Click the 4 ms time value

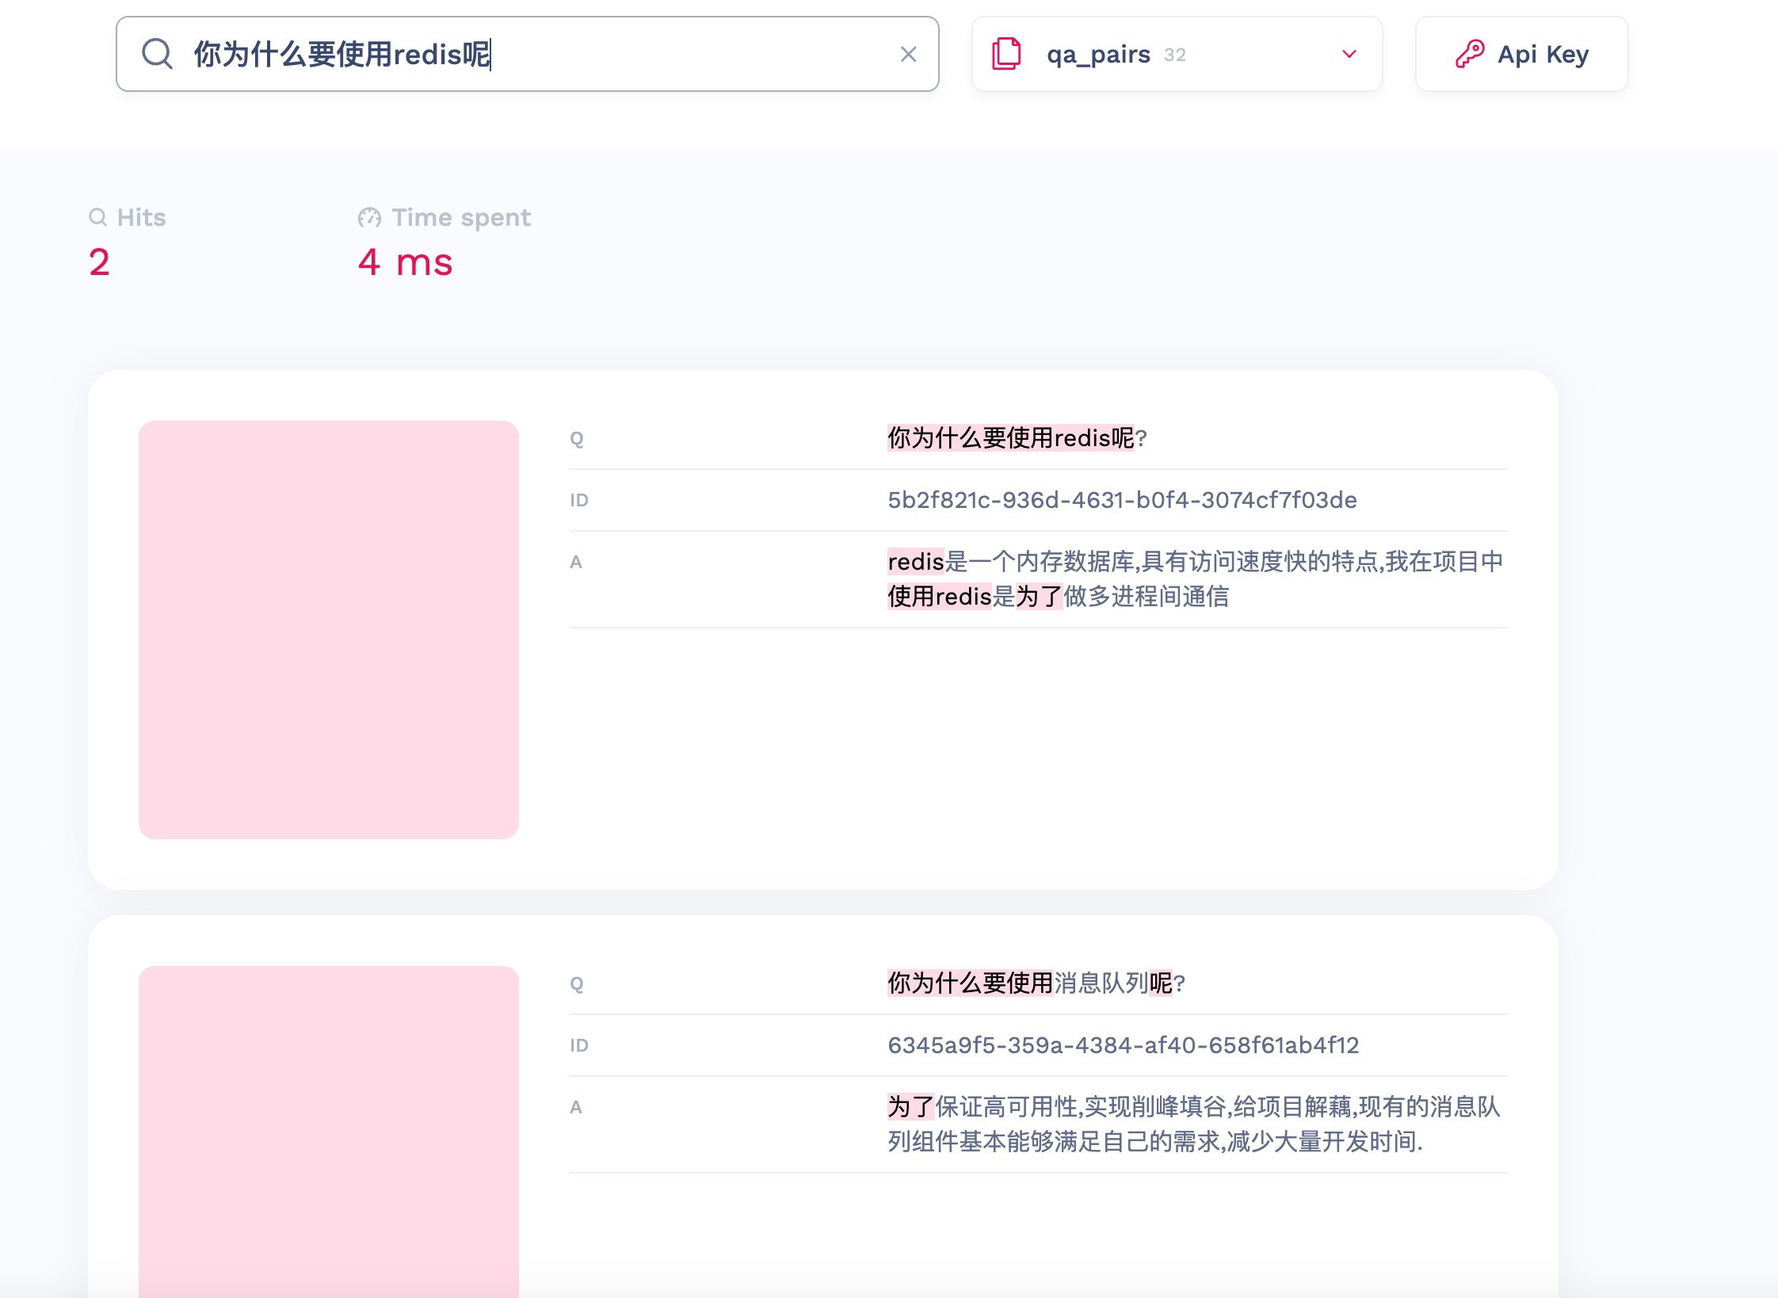coord(405,262)
